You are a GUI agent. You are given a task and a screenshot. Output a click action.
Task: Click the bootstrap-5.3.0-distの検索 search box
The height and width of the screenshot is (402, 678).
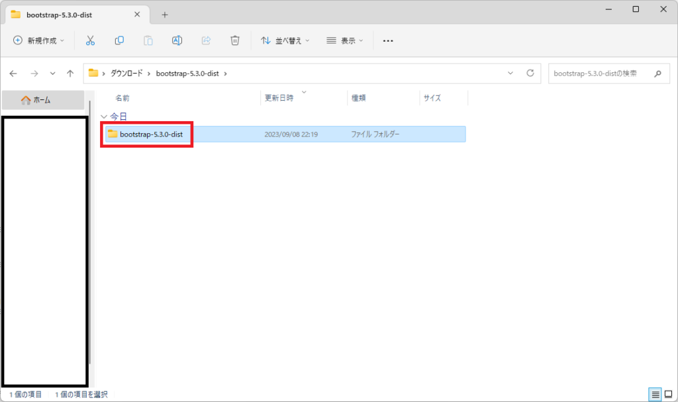(609, 74)
